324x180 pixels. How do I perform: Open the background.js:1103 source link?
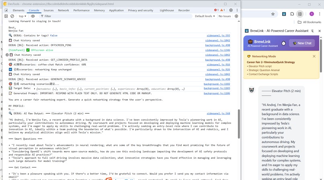coord(217,88)
